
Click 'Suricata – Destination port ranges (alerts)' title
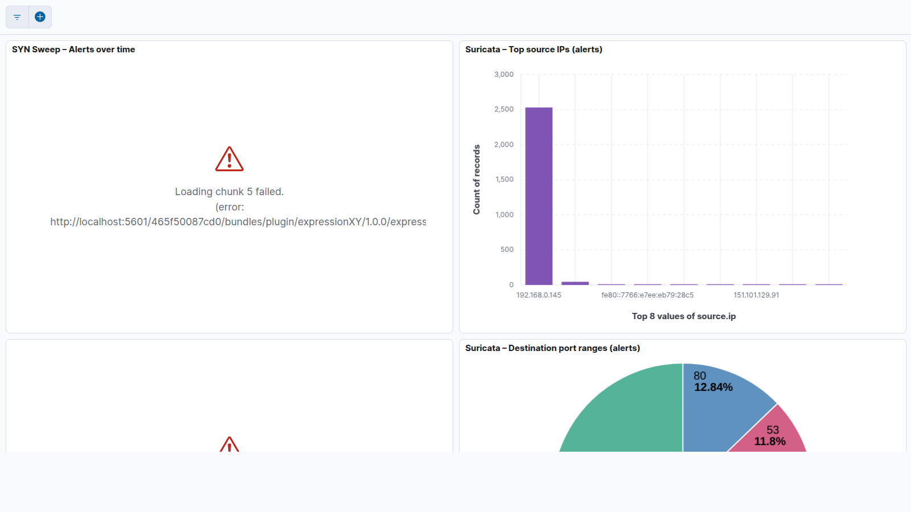pyautogui.click(x=552, y=348)
